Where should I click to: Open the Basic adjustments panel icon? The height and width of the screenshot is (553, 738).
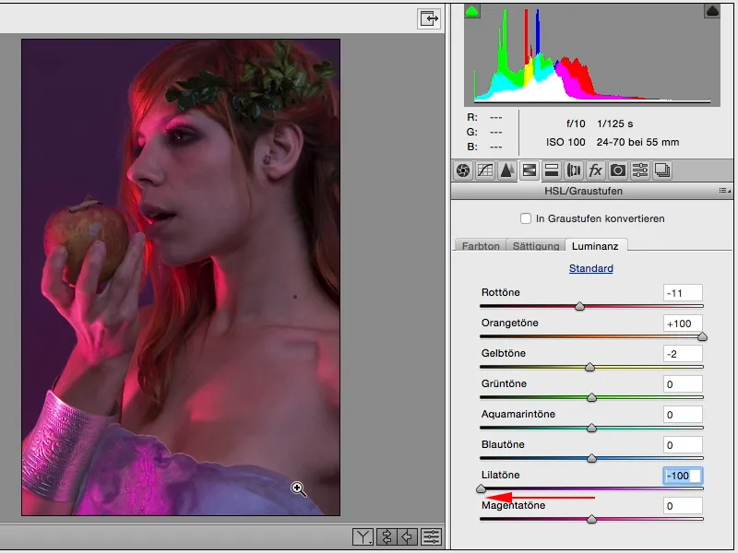click(463, 171)
